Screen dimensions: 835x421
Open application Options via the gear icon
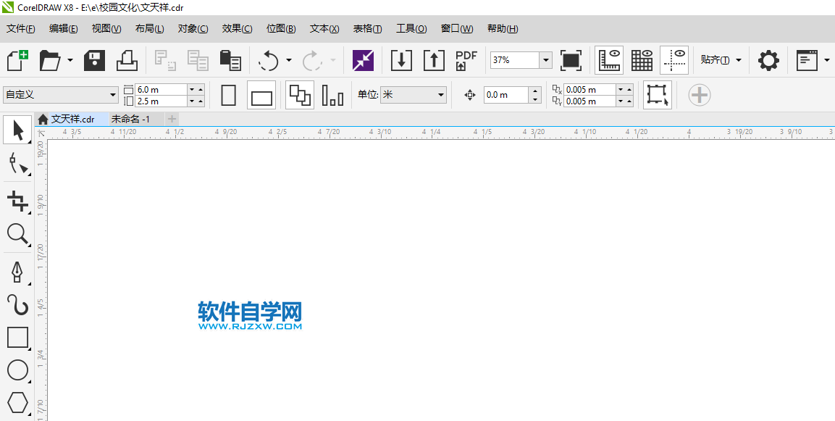click(768, 60)
